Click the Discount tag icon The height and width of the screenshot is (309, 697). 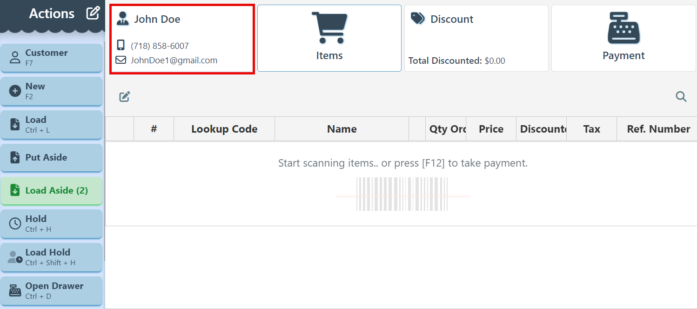coord(418,19)
